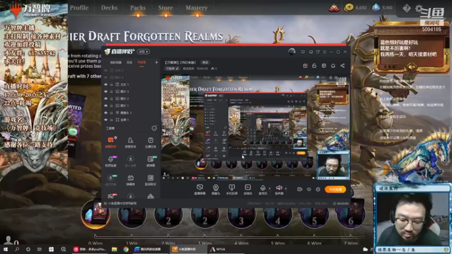The image size is (452, 254).
Task: Open MTGA Packs tab
Action: tap(138, 8)
